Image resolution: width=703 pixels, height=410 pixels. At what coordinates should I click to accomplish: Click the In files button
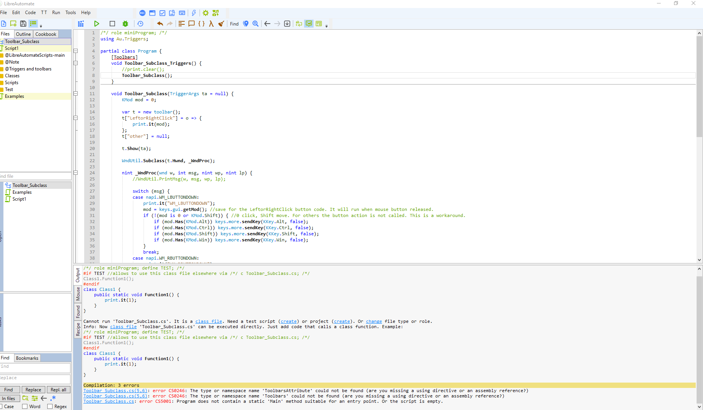point(9,399)
